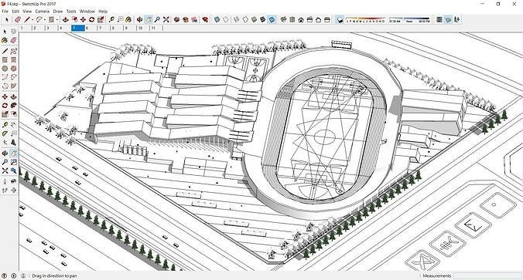The image size is (523, 280).
Task: Click the Measurements input box
Action: (487, 275)
